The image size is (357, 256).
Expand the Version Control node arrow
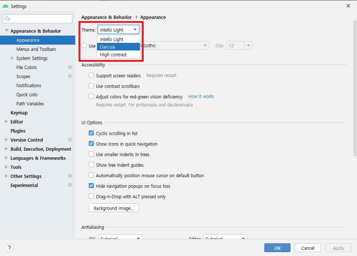(x=7, y=140)
